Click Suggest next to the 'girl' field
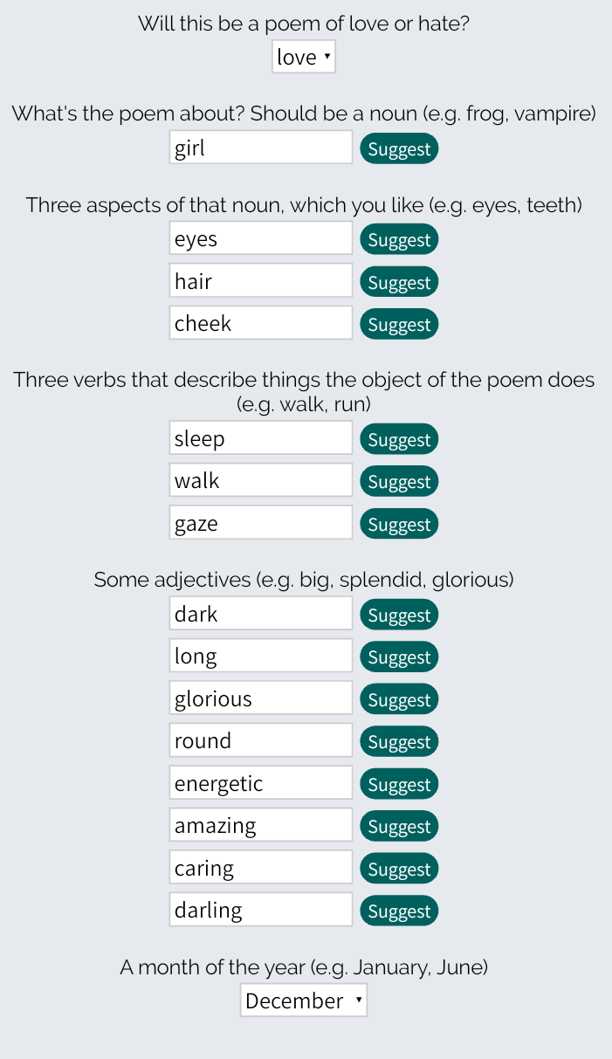The image size is (612, 1059). click(398, 148)
